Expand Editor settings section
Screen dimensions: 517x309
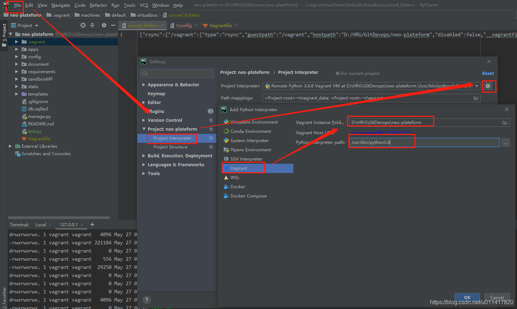[x=144, y=102]
